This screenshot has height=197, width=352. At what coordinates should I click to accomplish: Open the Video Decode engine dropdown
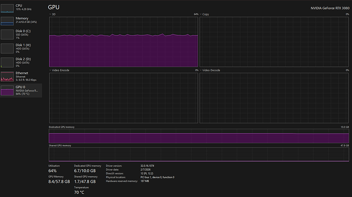(x=200, y=70)
